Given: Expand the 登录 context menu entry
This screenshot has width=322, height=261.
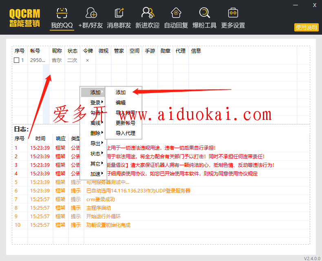Looking at the screenshot, I should [93, 102].
